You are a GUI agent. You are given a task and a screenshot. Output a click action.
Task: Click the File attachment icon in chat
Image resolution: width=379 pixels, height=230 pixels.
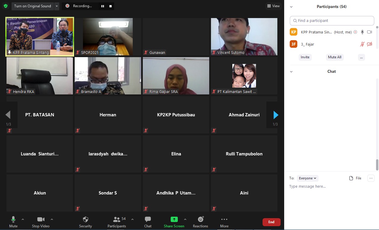(351, 178)
